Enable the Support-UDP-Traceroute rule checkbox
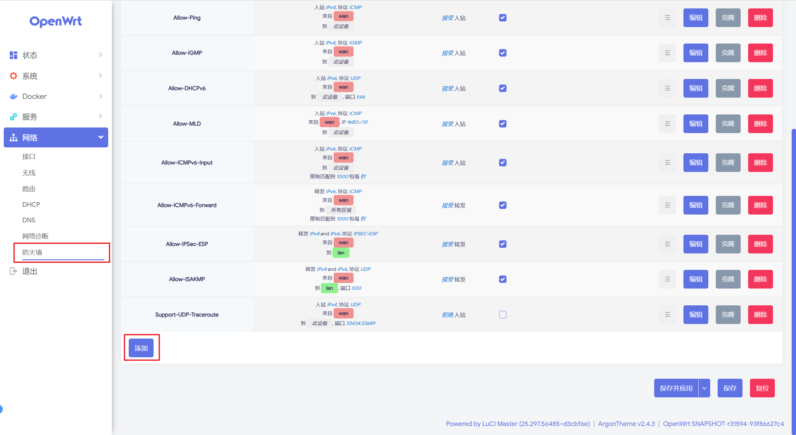 point(502,315)
